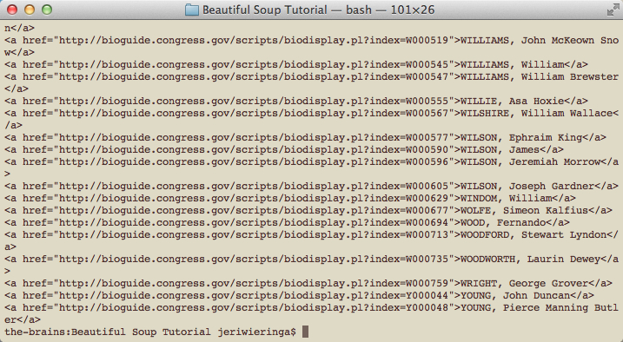Click the terminal cursor block at prompt
Screen dimensions: 623x342
click(305, 332)
